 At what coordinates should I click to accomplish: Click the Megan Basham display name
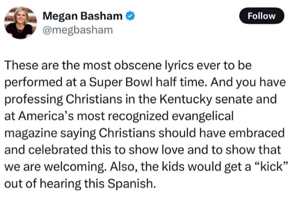coord(82,16)
